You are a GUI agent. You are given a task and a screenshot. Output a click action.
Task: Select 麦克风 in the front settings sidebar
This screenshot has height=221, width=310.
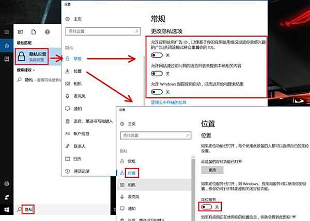pos(134,197)
